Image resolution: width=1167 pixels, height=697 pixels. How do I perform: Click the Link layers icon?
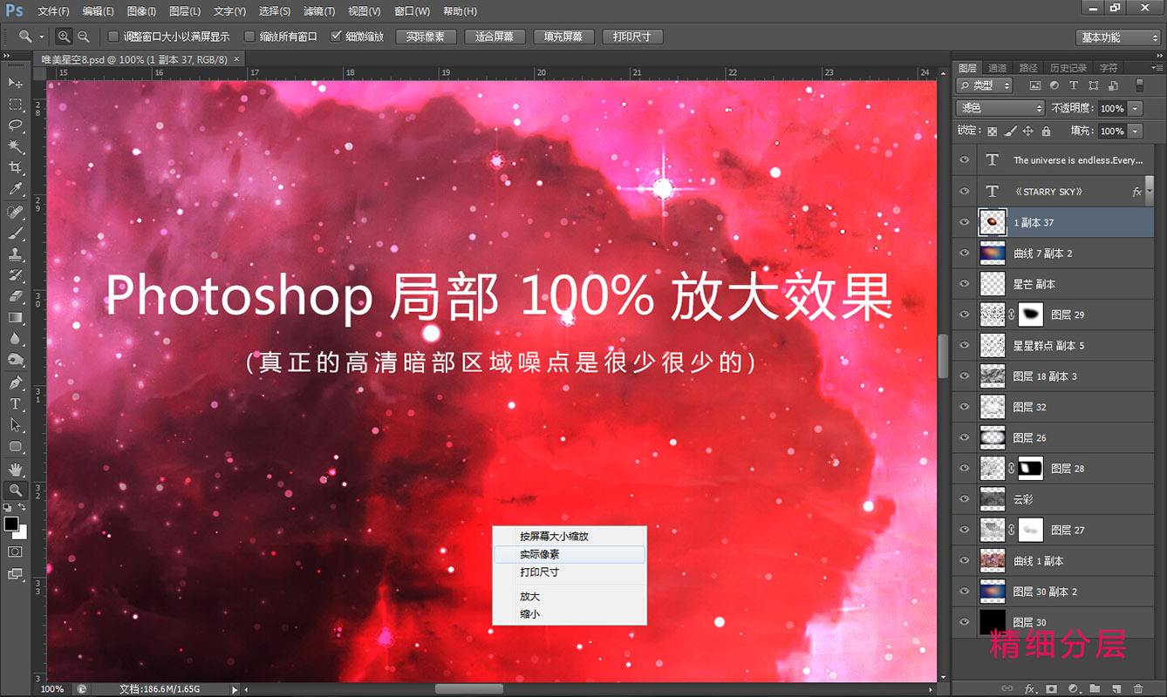pos(1007,688)
